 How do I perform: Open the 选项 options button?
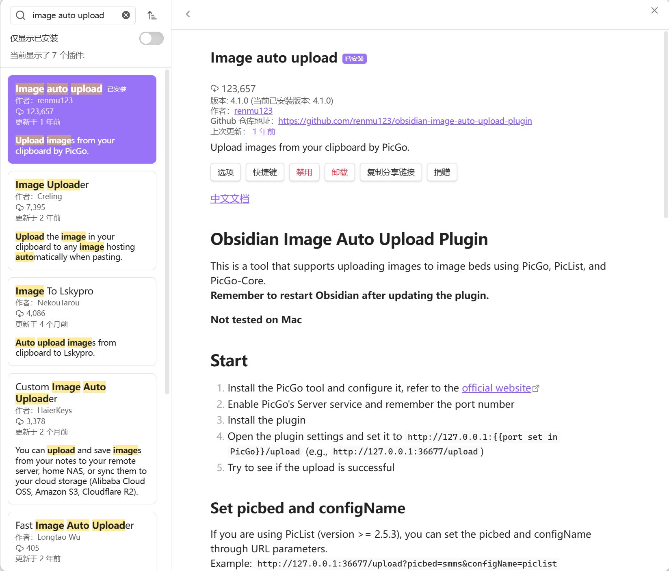pos(226,172)
